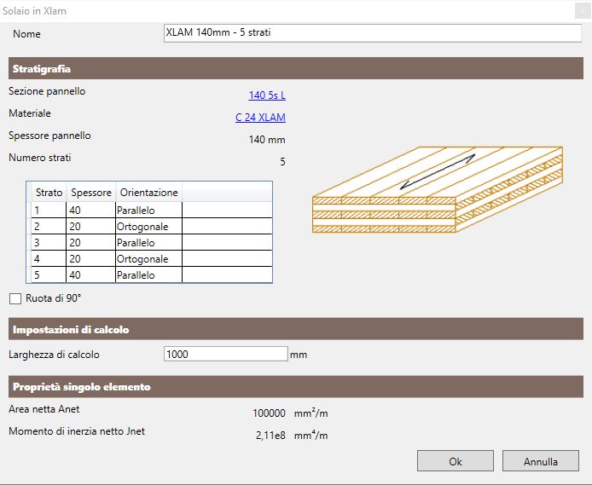Select thickness cell of layer 1
Screen dimensions: 592x485
pos(91,210)
